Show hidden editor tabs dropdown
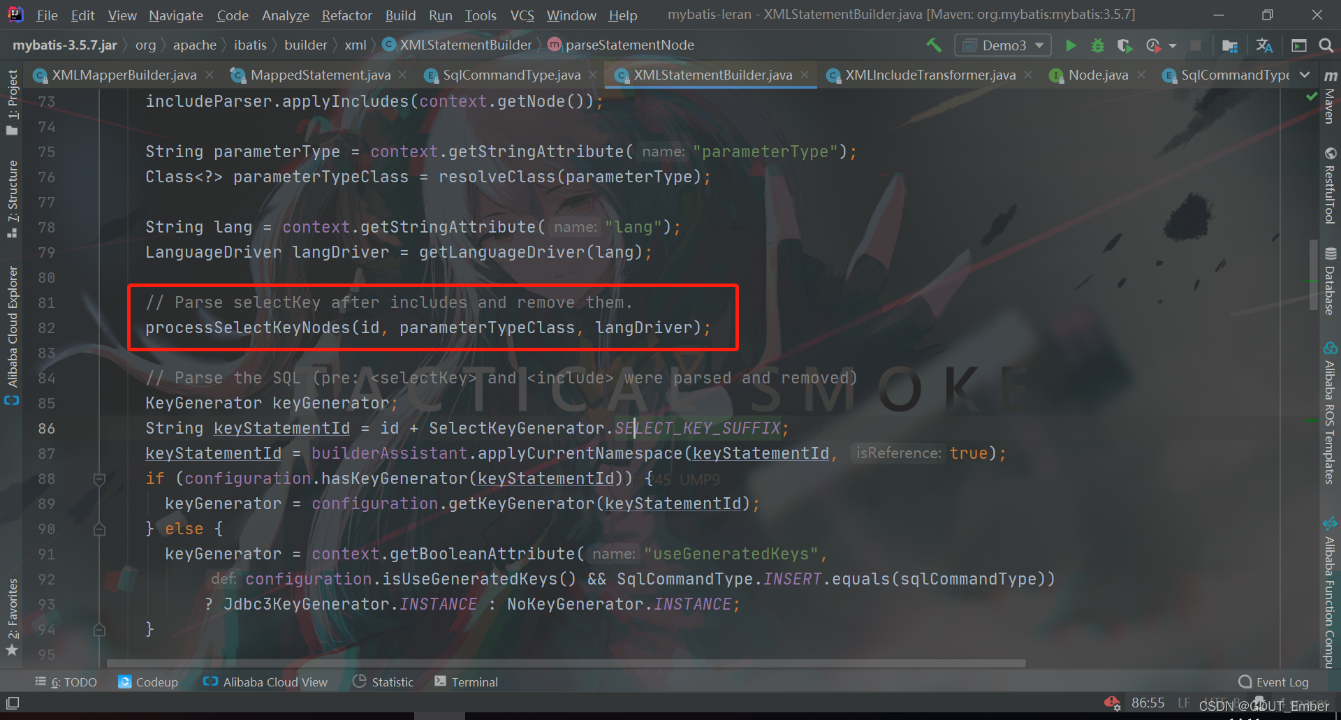The height and width of the screenshot is (720, 1341). [1305, 75]
